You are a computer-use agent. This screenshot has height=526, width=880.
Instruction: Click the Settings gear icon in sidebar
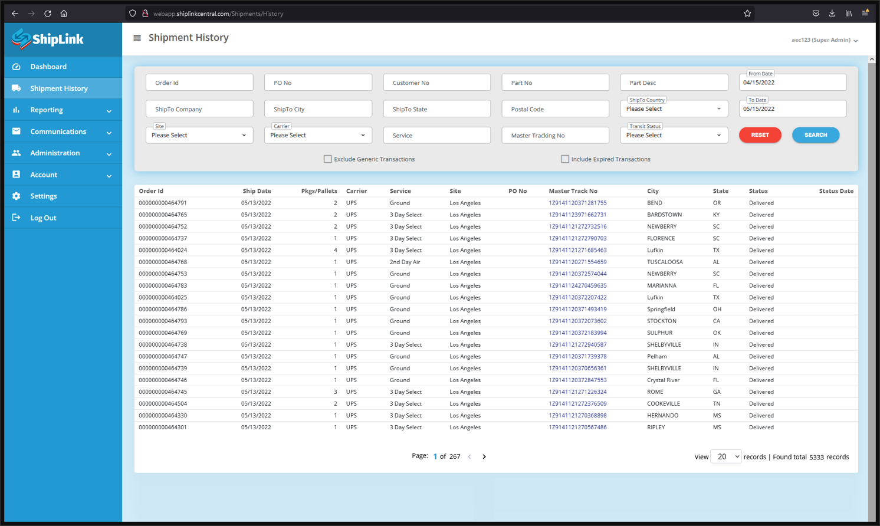click(17, 196)
